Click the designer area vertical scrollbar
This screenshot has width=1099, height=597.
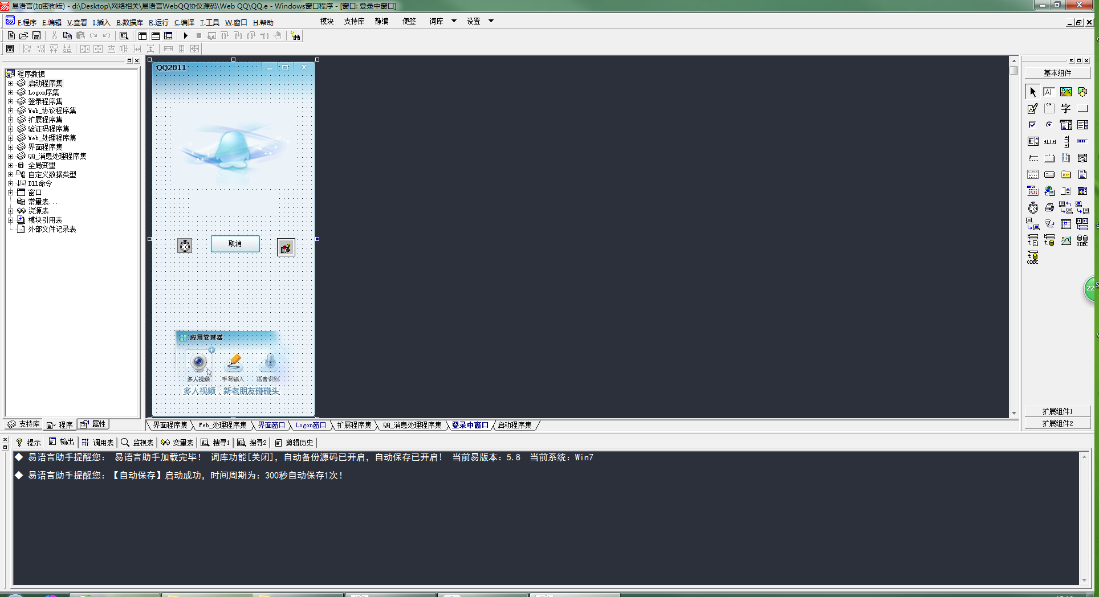coord(1014,236)
